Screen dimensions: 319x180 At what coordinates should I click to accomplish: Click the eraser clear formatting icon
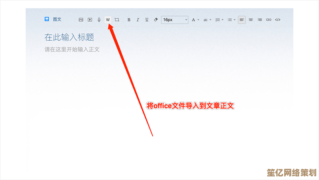click(x=156, y=20)
